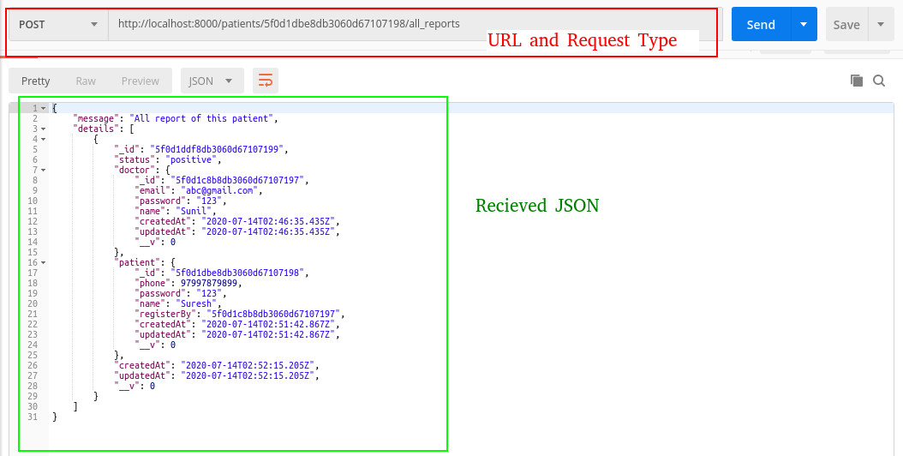The width and height of the screenshot is (903, 456).
Task: Switch to the Raw response view
Action: pyautogui.click(x=86, y=81)
